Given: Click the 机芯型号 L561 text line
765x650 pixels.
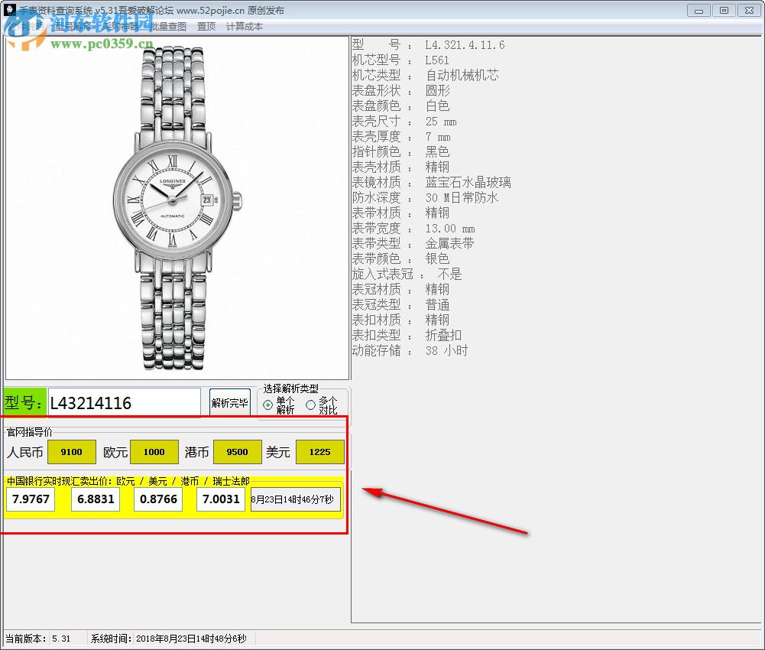Looking at the screenshot, I should click(x=400, y=60).
